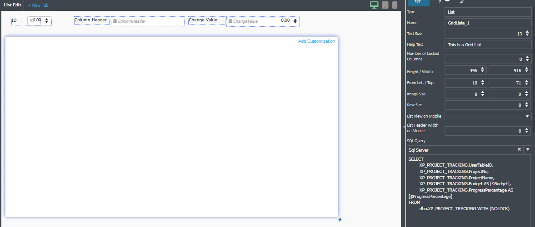
Task: Open the third properties panel tab
Action: [x=461, y=1]
